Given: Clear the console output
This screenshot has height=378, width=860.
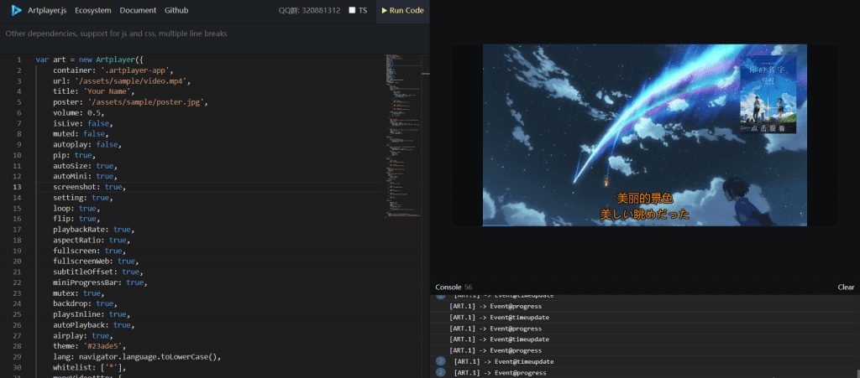Looking at the screenshot, I should (x=846, y=287).
